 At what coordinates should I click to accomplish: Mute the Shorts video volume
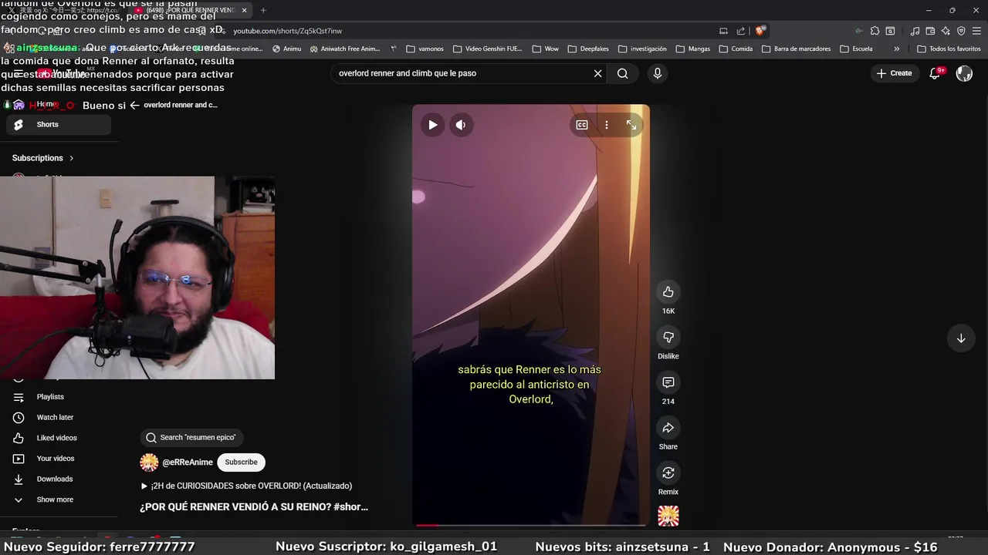[461, 125]
